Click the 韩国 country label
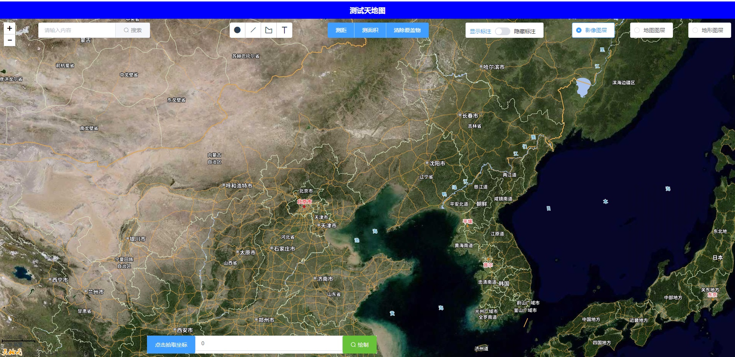This screenshot has height=357, width=735. 504,284
